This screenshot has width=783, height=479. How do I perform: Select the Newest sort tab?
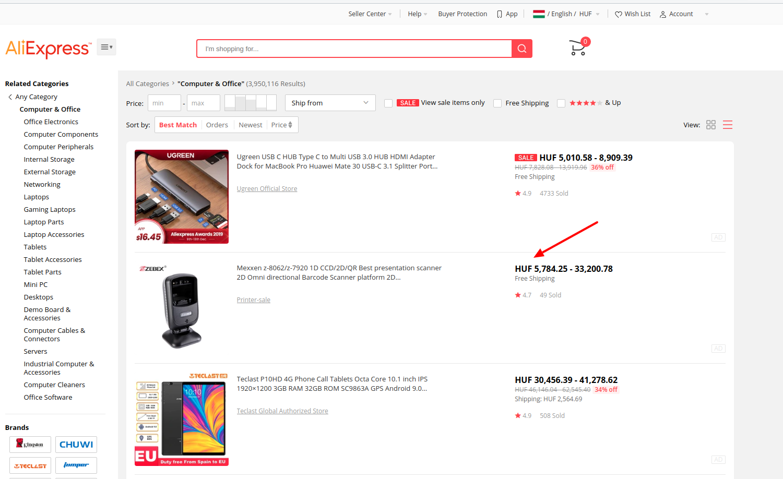coord(251,125)
